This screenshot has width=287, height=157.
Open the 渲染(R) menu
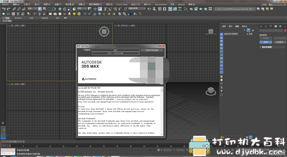[109, 4]
